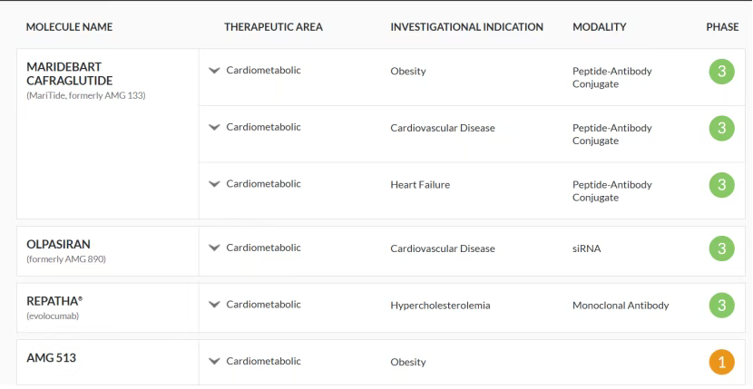The image size is (753, 389).
Task: Open the Repatha evolocumab molecule entry
Action: point(54,301)
